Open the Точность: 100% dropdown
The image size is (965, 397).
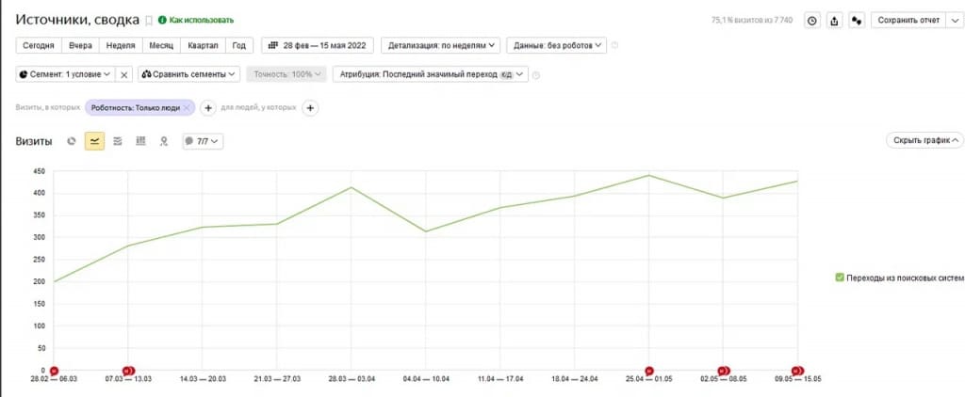tap(286, 74)
